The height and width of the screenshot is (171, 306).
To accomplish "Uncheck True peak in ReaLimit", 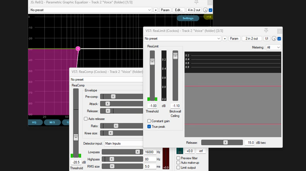I will [149, 126].
